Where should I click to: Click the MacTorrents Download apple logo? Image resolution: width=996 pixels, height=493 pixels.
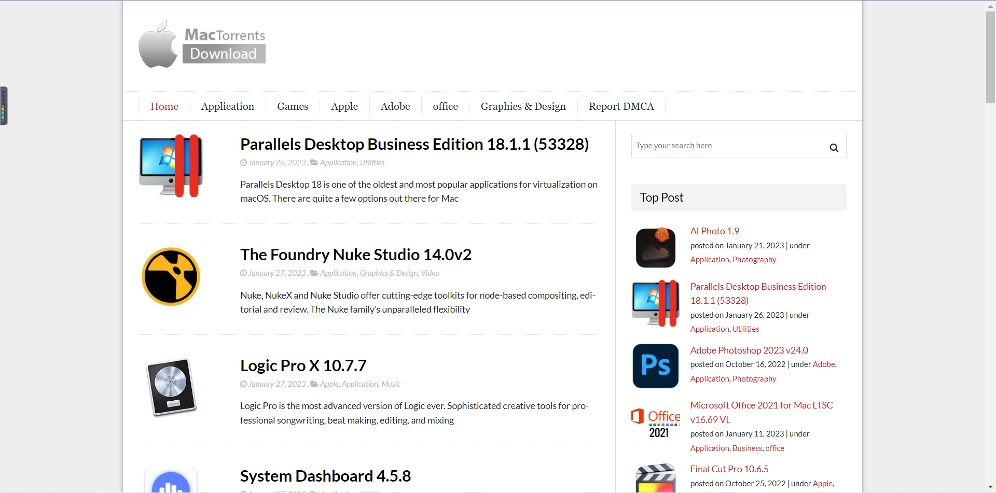click(202, 45)
